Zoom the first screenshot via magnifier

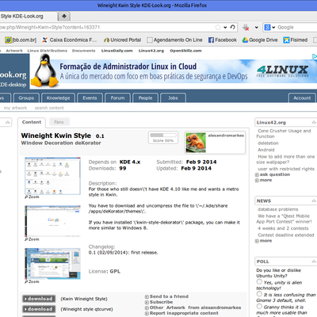click(32, 197)
